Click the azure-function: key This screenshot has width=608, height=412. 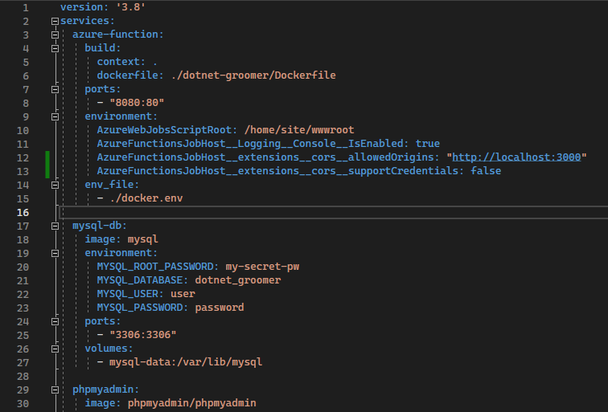(x=118, y=34)
